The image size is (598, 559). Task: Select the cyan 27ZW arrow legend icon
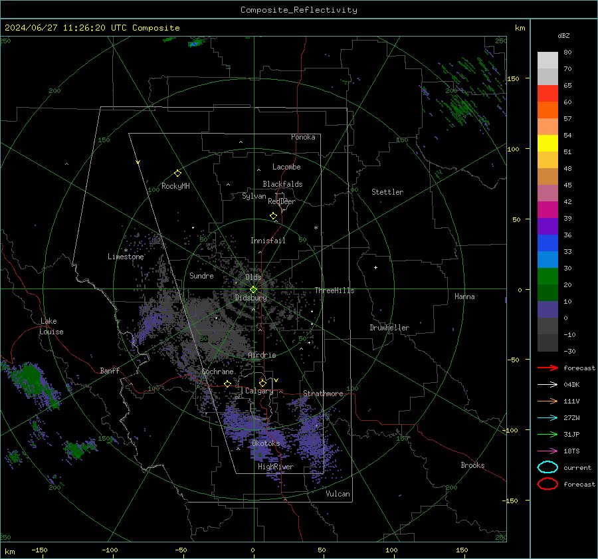pos(548,418)
